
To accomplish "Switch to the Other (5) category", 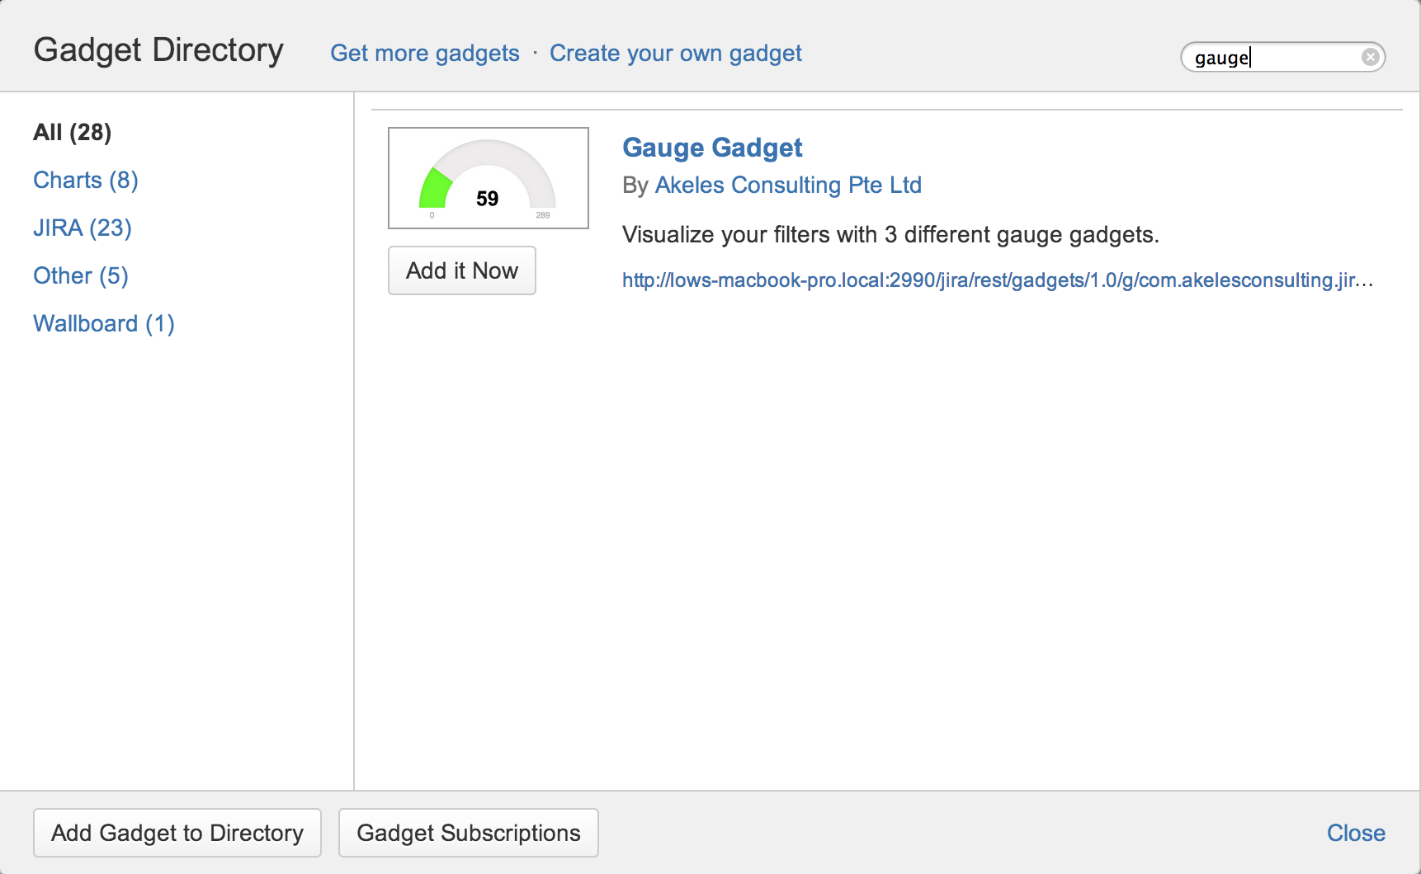I will coord(80,275).
